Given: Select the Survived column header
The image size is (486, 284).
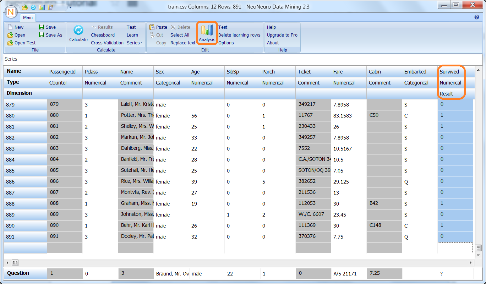Looking at the screenshot, I should pos(455,72).
